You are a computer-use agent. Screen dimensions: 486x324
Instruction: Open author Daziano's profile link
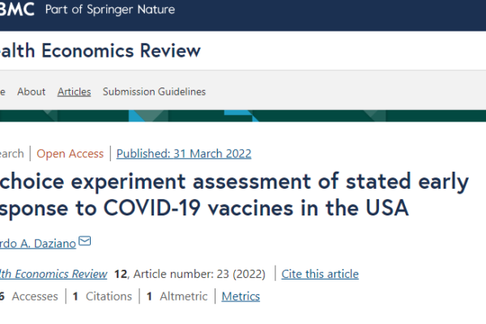[x=38, y=243]
